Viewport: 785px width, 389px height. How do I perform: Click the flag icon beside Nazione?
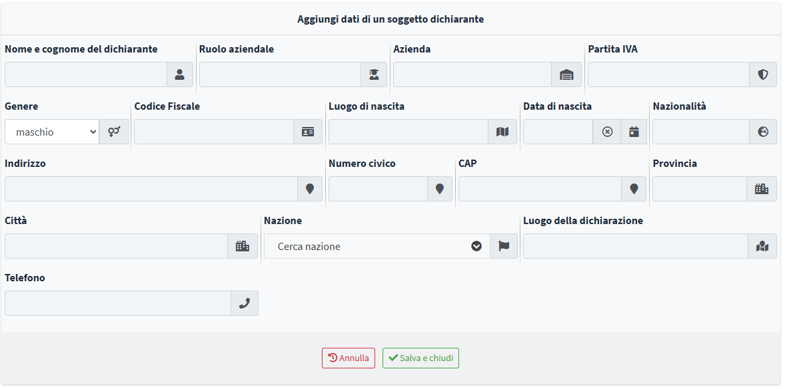click(x=504, y=246)
